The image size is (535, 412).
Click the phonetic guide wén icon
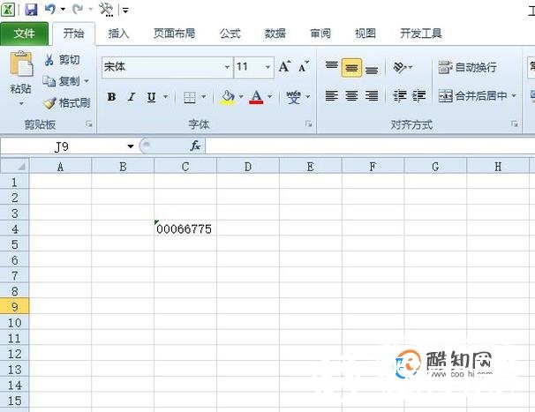293,97
